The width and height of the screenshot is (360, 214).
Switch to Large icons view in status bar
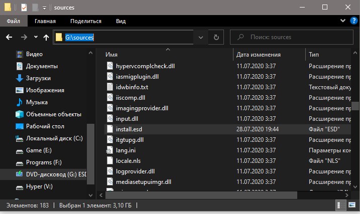(352, 205)
